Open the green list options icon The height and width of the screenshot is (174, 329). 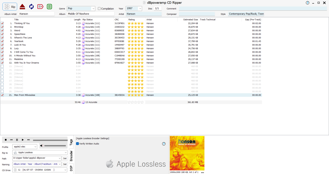[x=49, y=7]
